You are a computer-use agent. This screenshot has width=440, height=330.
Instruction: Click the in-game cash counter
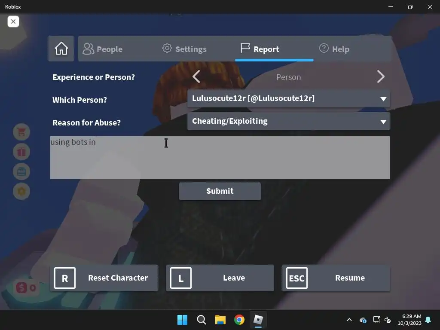pyautogui.click(x=26, y=288)
